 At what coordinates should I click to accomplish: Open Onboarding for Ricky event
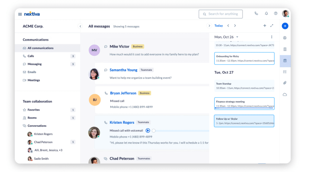point(244,58)
